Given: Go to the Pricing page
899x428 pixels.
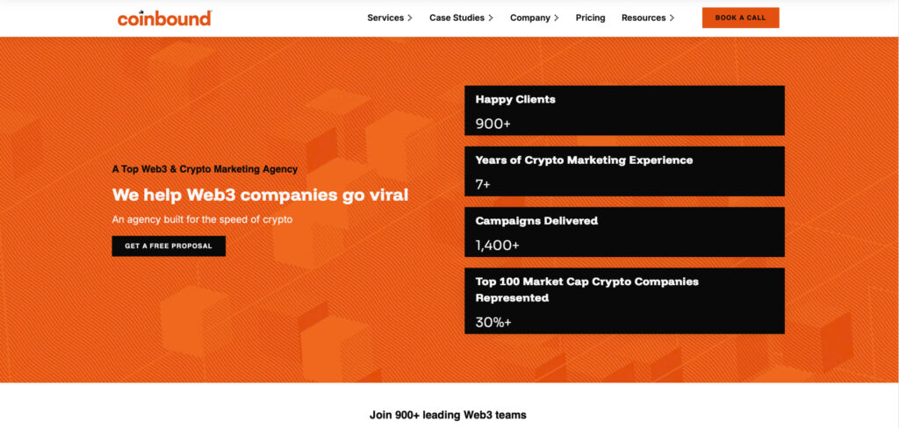Looking at the screenshot, I should (590, 18).
